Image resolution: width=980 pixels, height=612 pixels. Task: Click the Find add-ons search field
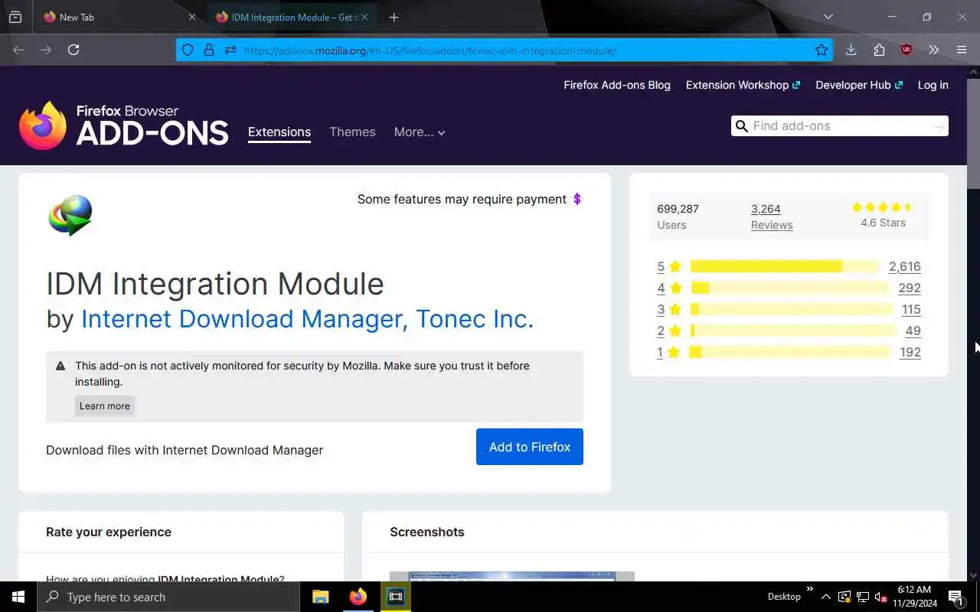coord(838,126)
